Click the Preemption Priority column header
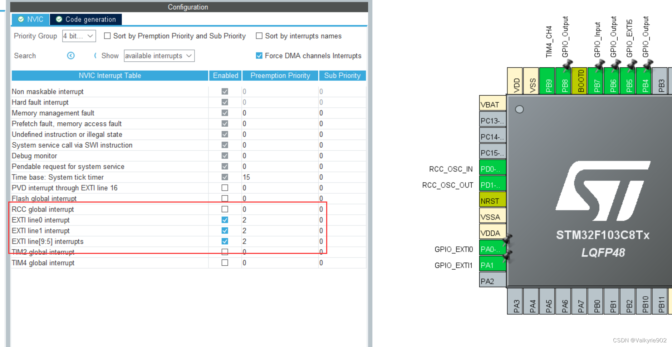 [280, 76]
